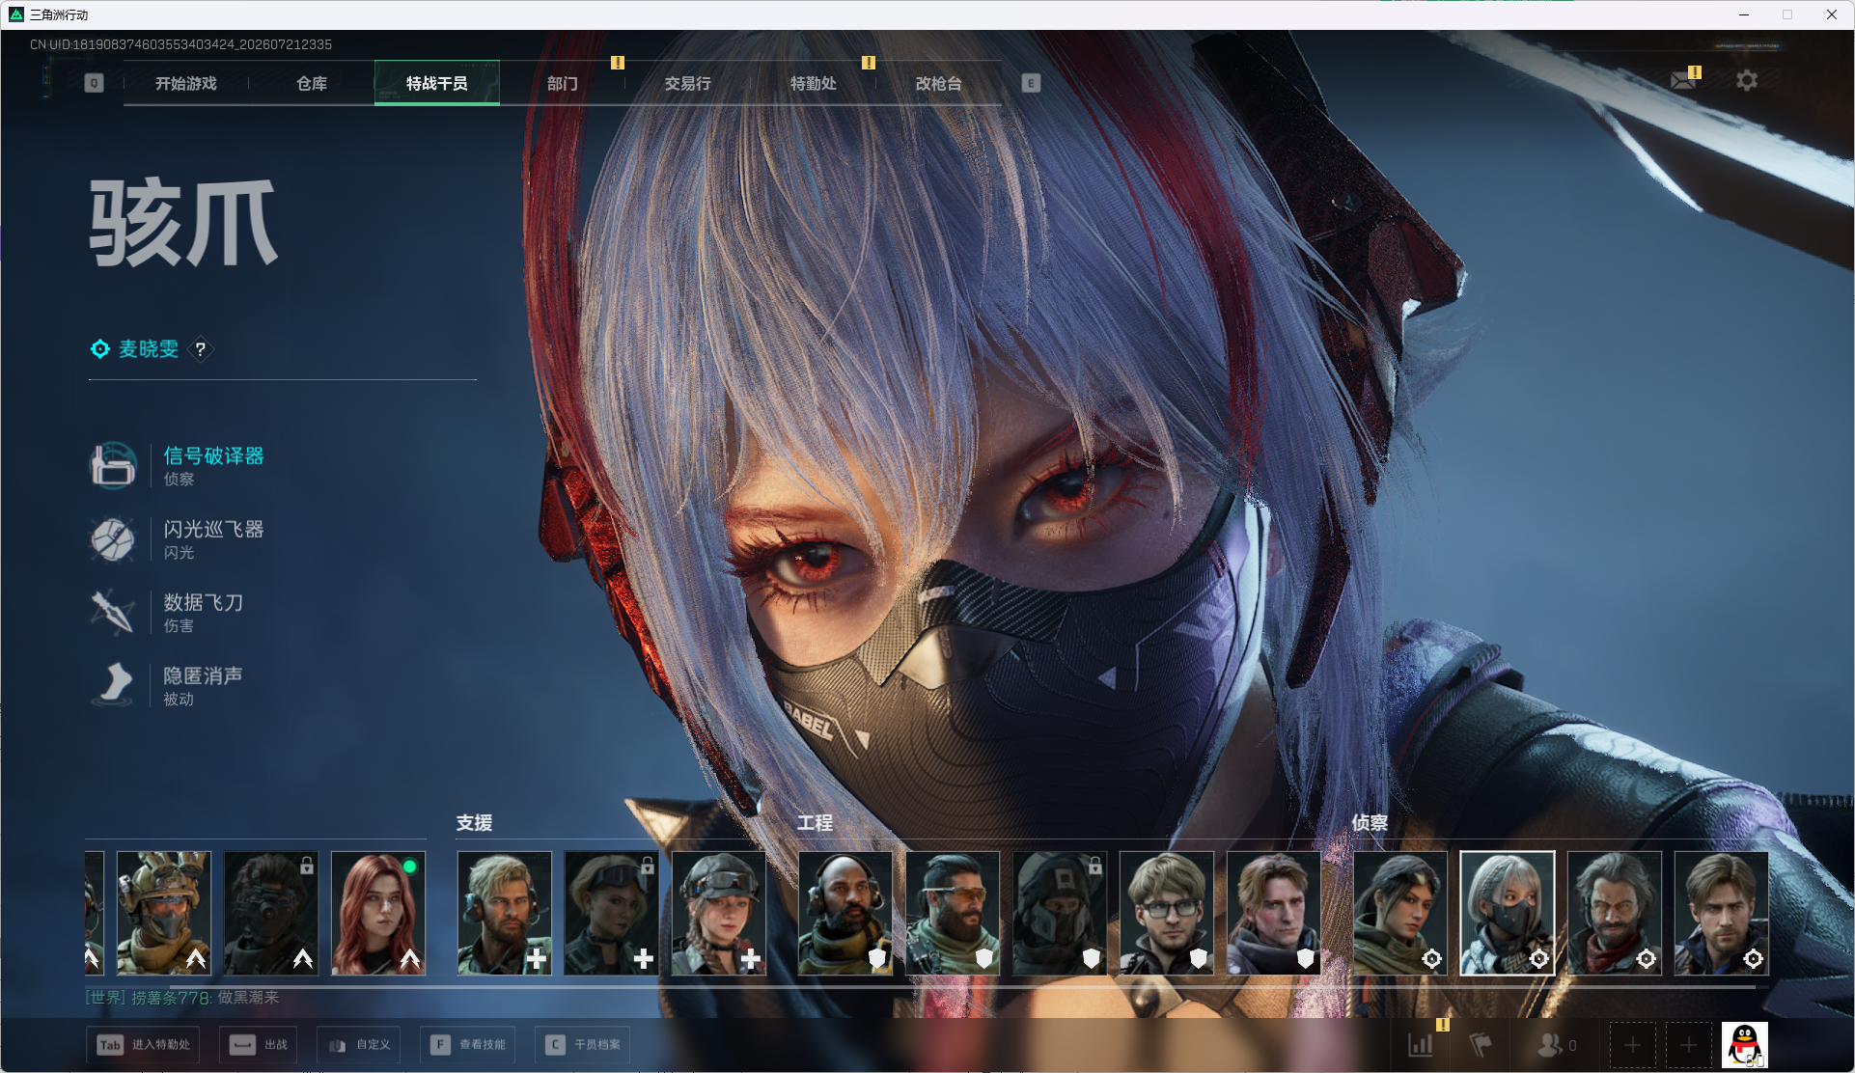Open the 自定义 customize button
1855x1073 pixels.
click(x=359, y=1045)
